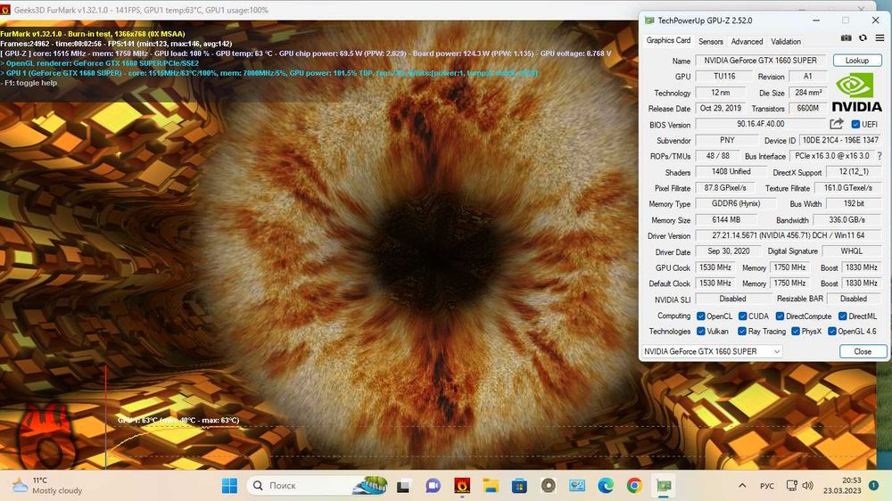Click the round brown taskbar app icon
The width and height of the screenshot is (892, 501).
click(549, 486)
